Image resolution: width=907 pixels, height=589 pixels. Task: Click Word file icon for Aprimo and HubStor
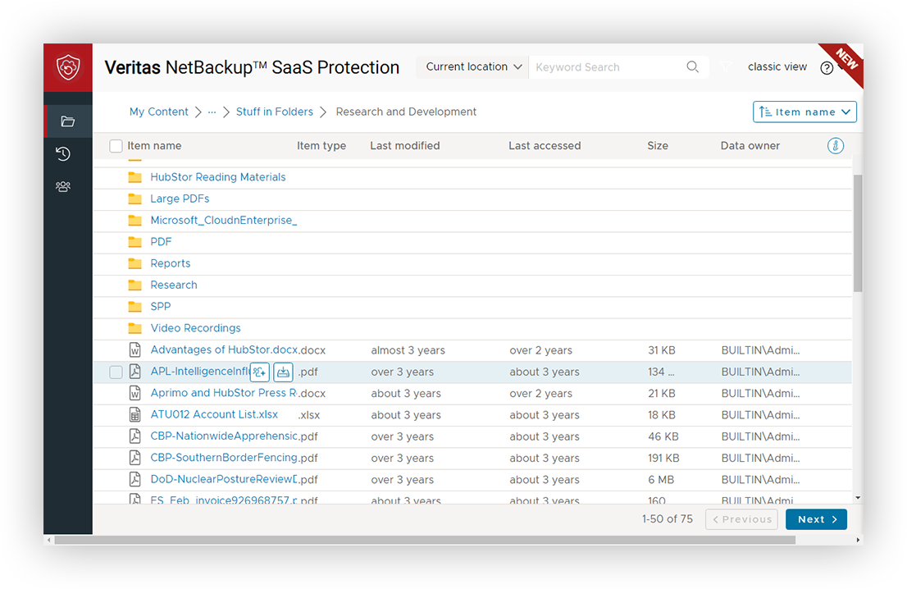(134, 393)
